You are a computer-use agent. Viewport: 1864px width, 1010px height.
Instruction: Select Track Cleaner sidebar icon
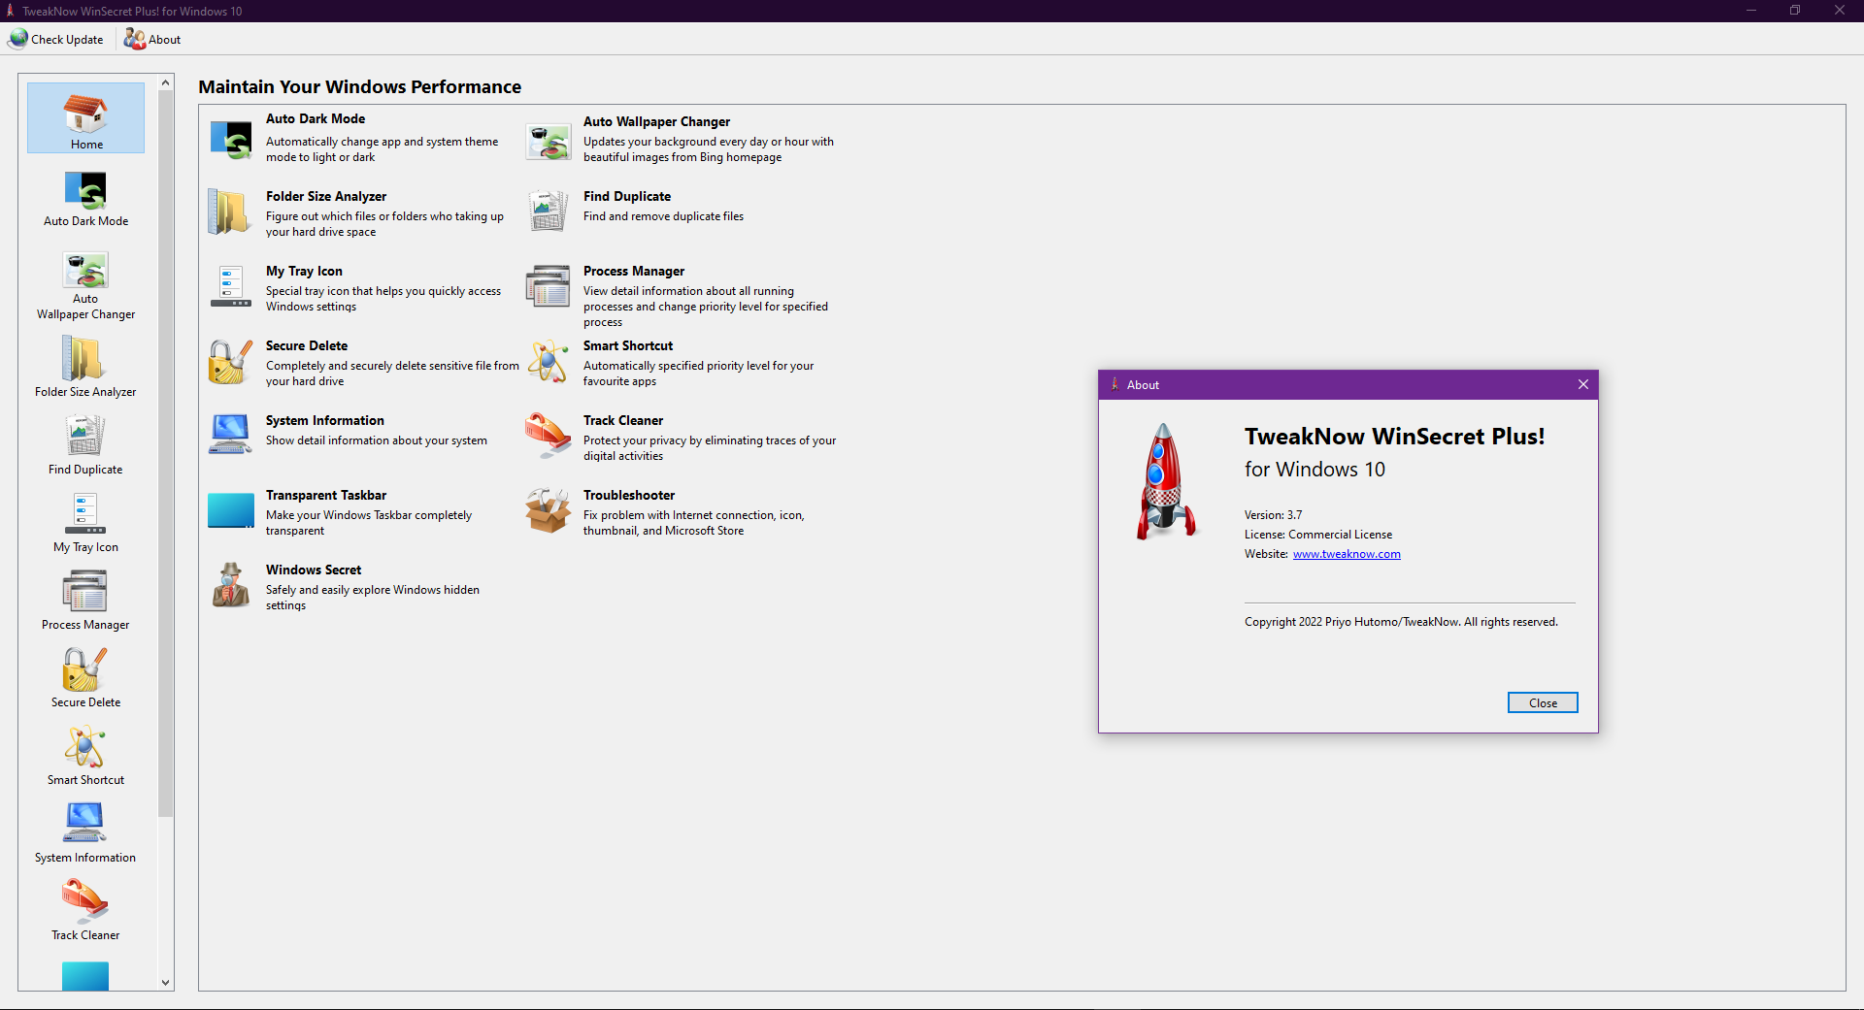pyautogui.click(x=85, y=910)
